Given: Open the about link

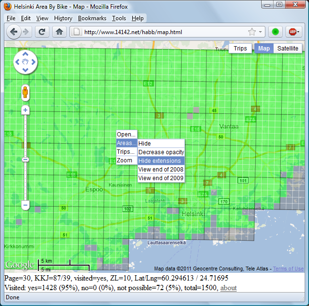Looking at the screenshot, I should click(x=228, y=288).
